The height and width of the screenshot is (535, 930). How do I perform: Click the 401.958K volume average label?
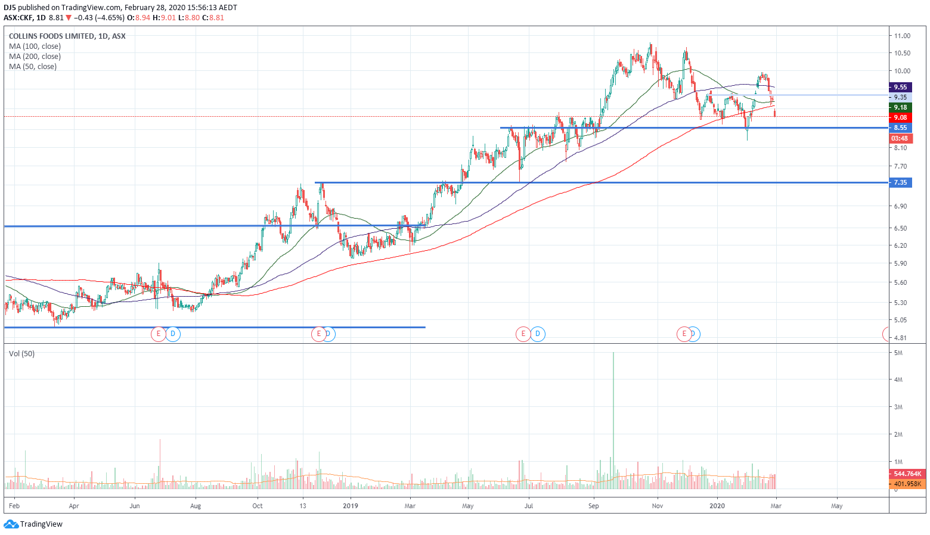(x=907, y=484)
